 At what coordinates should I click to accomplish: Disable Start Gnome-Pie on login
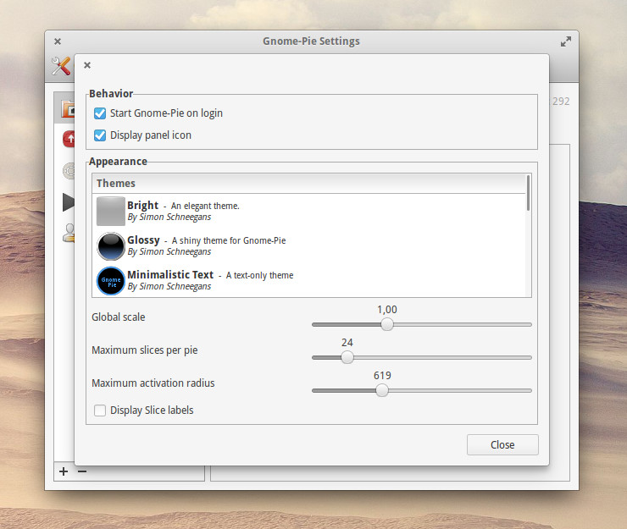tap(100, 113)
